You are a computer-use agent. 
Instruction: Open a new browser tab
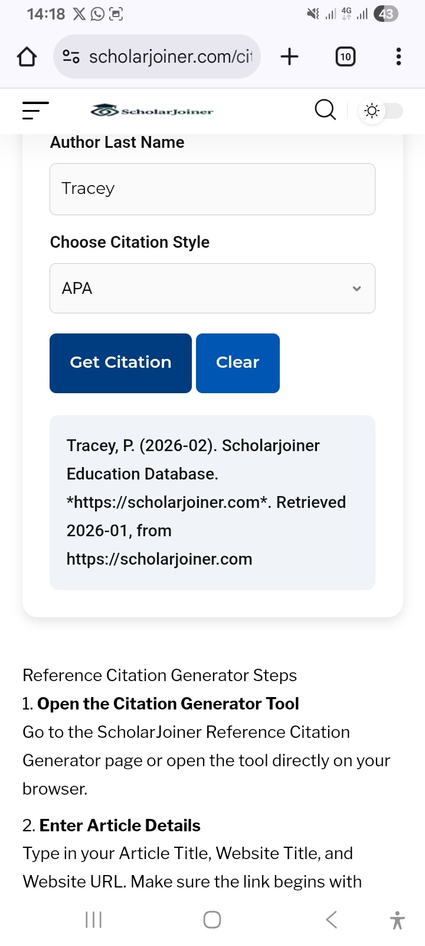(289, 57)
